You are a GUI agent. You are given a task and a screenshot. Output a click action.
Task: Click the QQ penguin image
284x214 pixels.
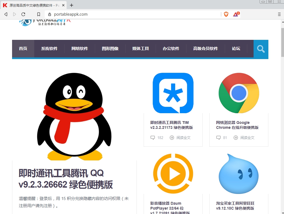point(74,116)
